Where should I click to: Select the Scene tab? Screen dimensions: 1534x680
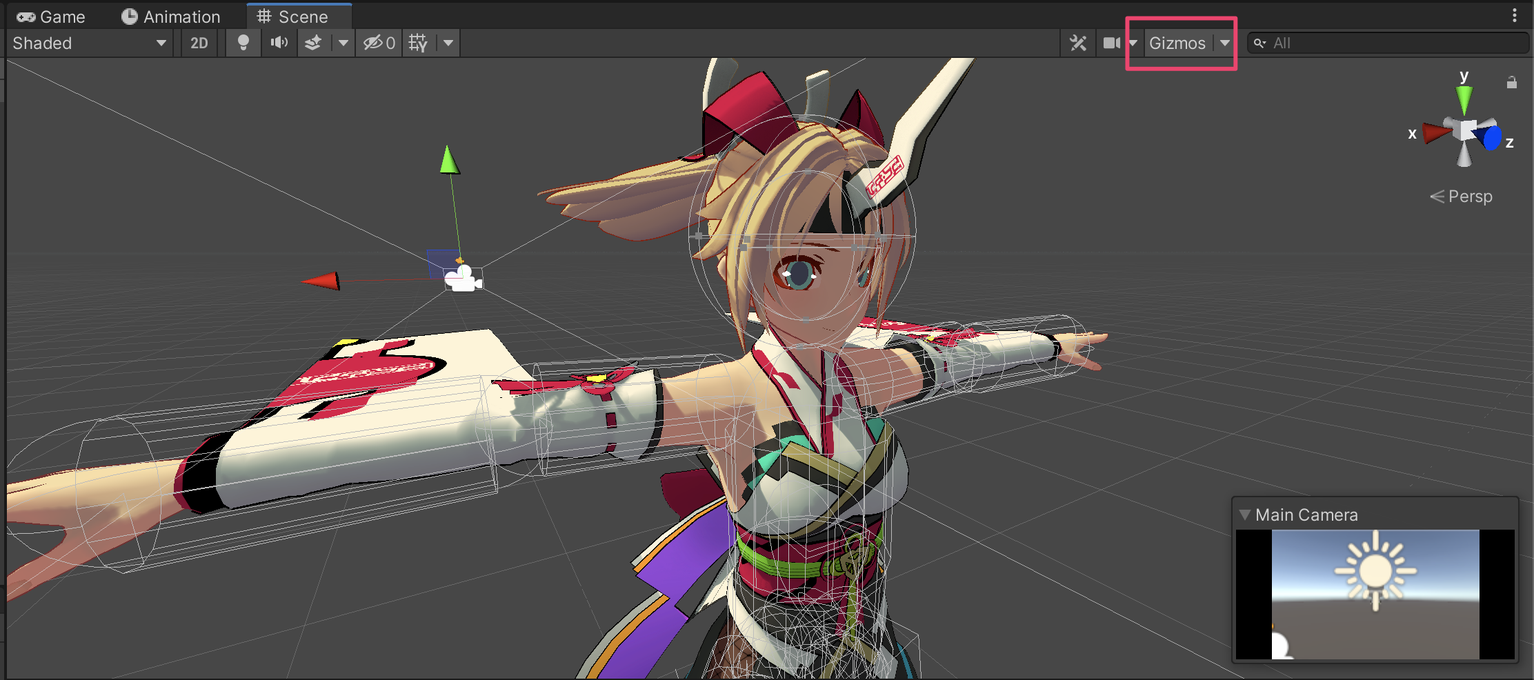pos(293,16)
